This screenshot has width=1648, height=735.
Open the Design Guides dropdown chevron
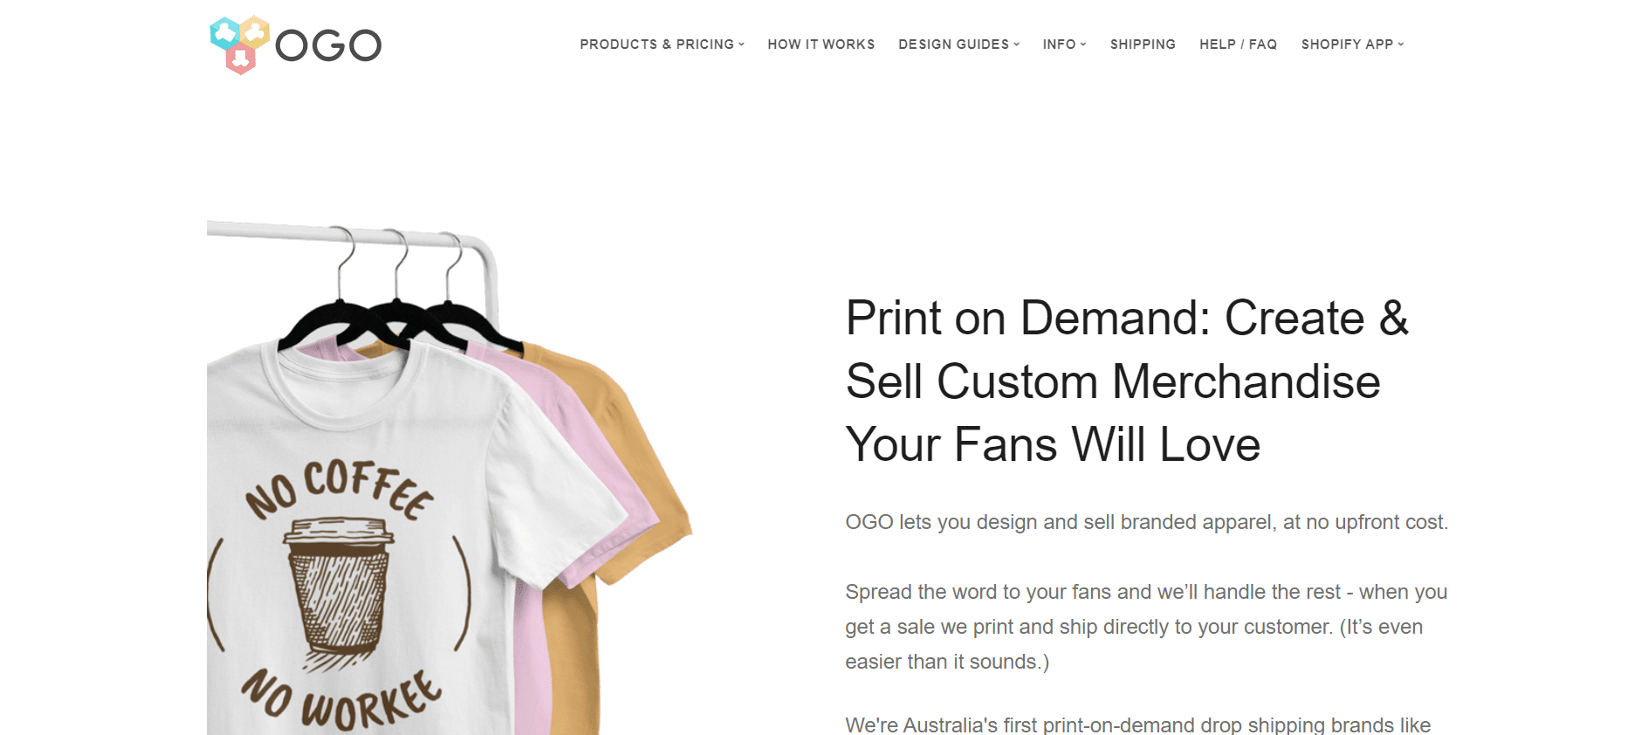coord(1016,45)
